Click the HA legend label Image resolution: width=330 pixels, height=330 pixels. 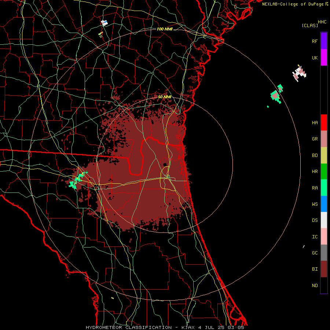[x=315, y=122]
